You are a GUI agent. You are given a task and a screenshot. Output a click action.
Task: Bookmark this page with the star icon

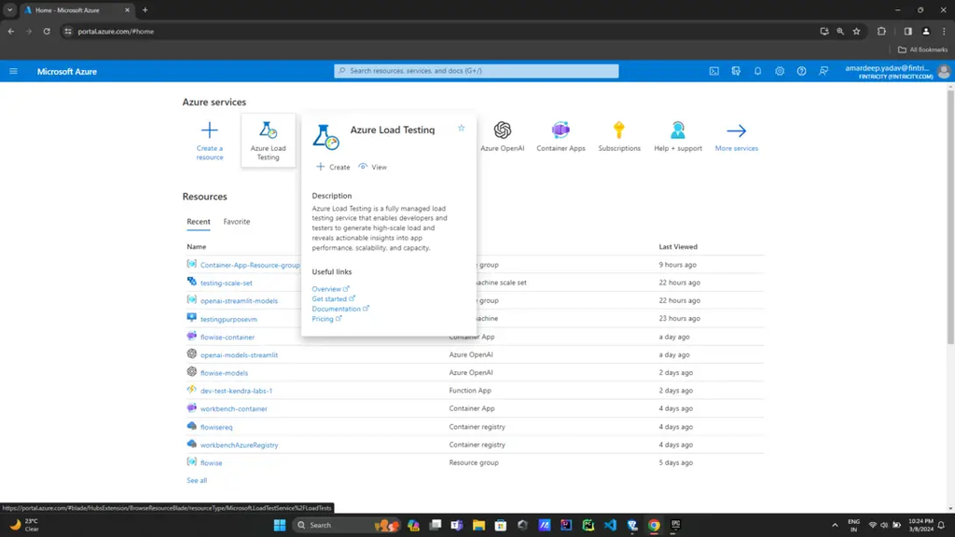(x=856, y=31)
